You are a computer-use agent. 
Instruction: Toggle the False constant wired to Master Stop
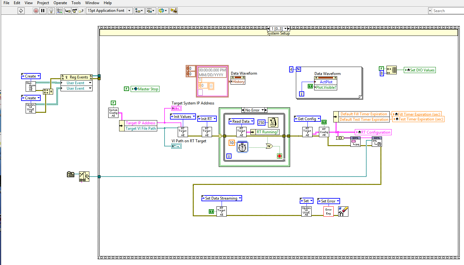tap(126, 89)
